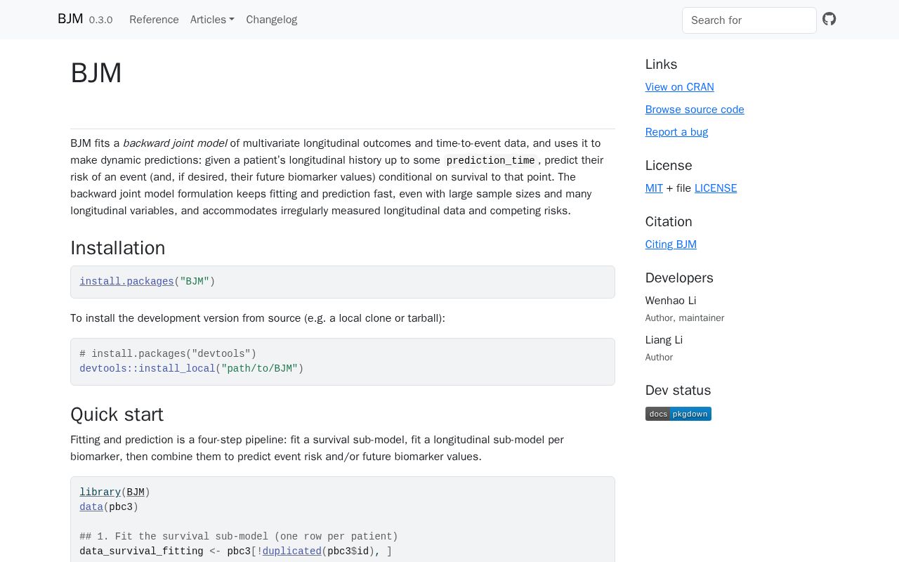Click devtools::install_local code link

click(147, 369)
